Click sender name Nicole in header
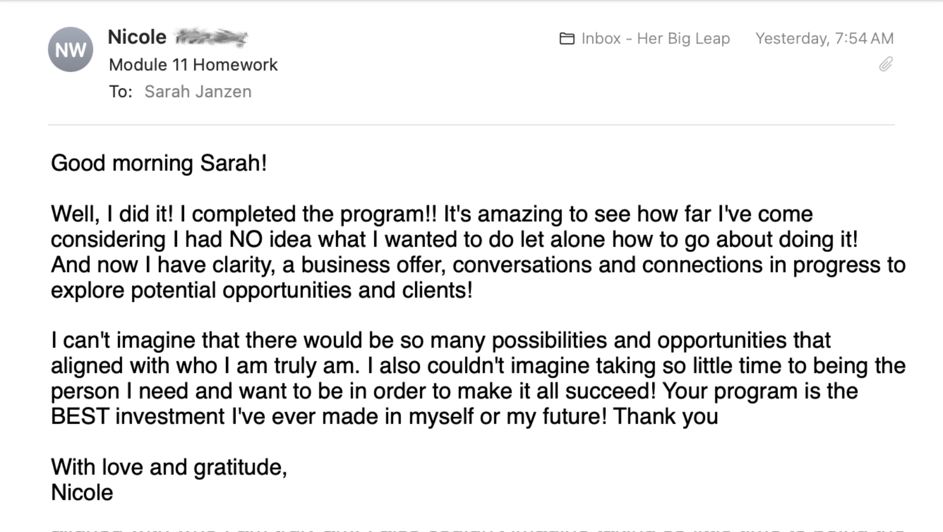943x532 pixels. tap(137, 37)
